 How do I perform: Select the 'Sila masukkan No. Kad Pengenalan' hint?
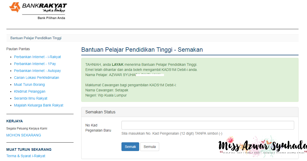tap(172, 133)
